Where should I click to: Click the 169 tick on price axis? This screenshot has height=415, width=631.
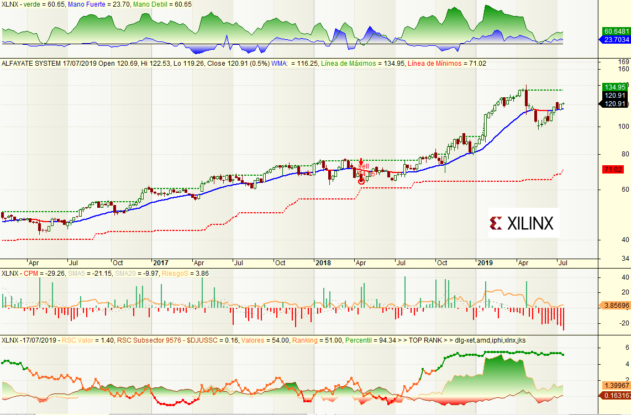(623, 62)
